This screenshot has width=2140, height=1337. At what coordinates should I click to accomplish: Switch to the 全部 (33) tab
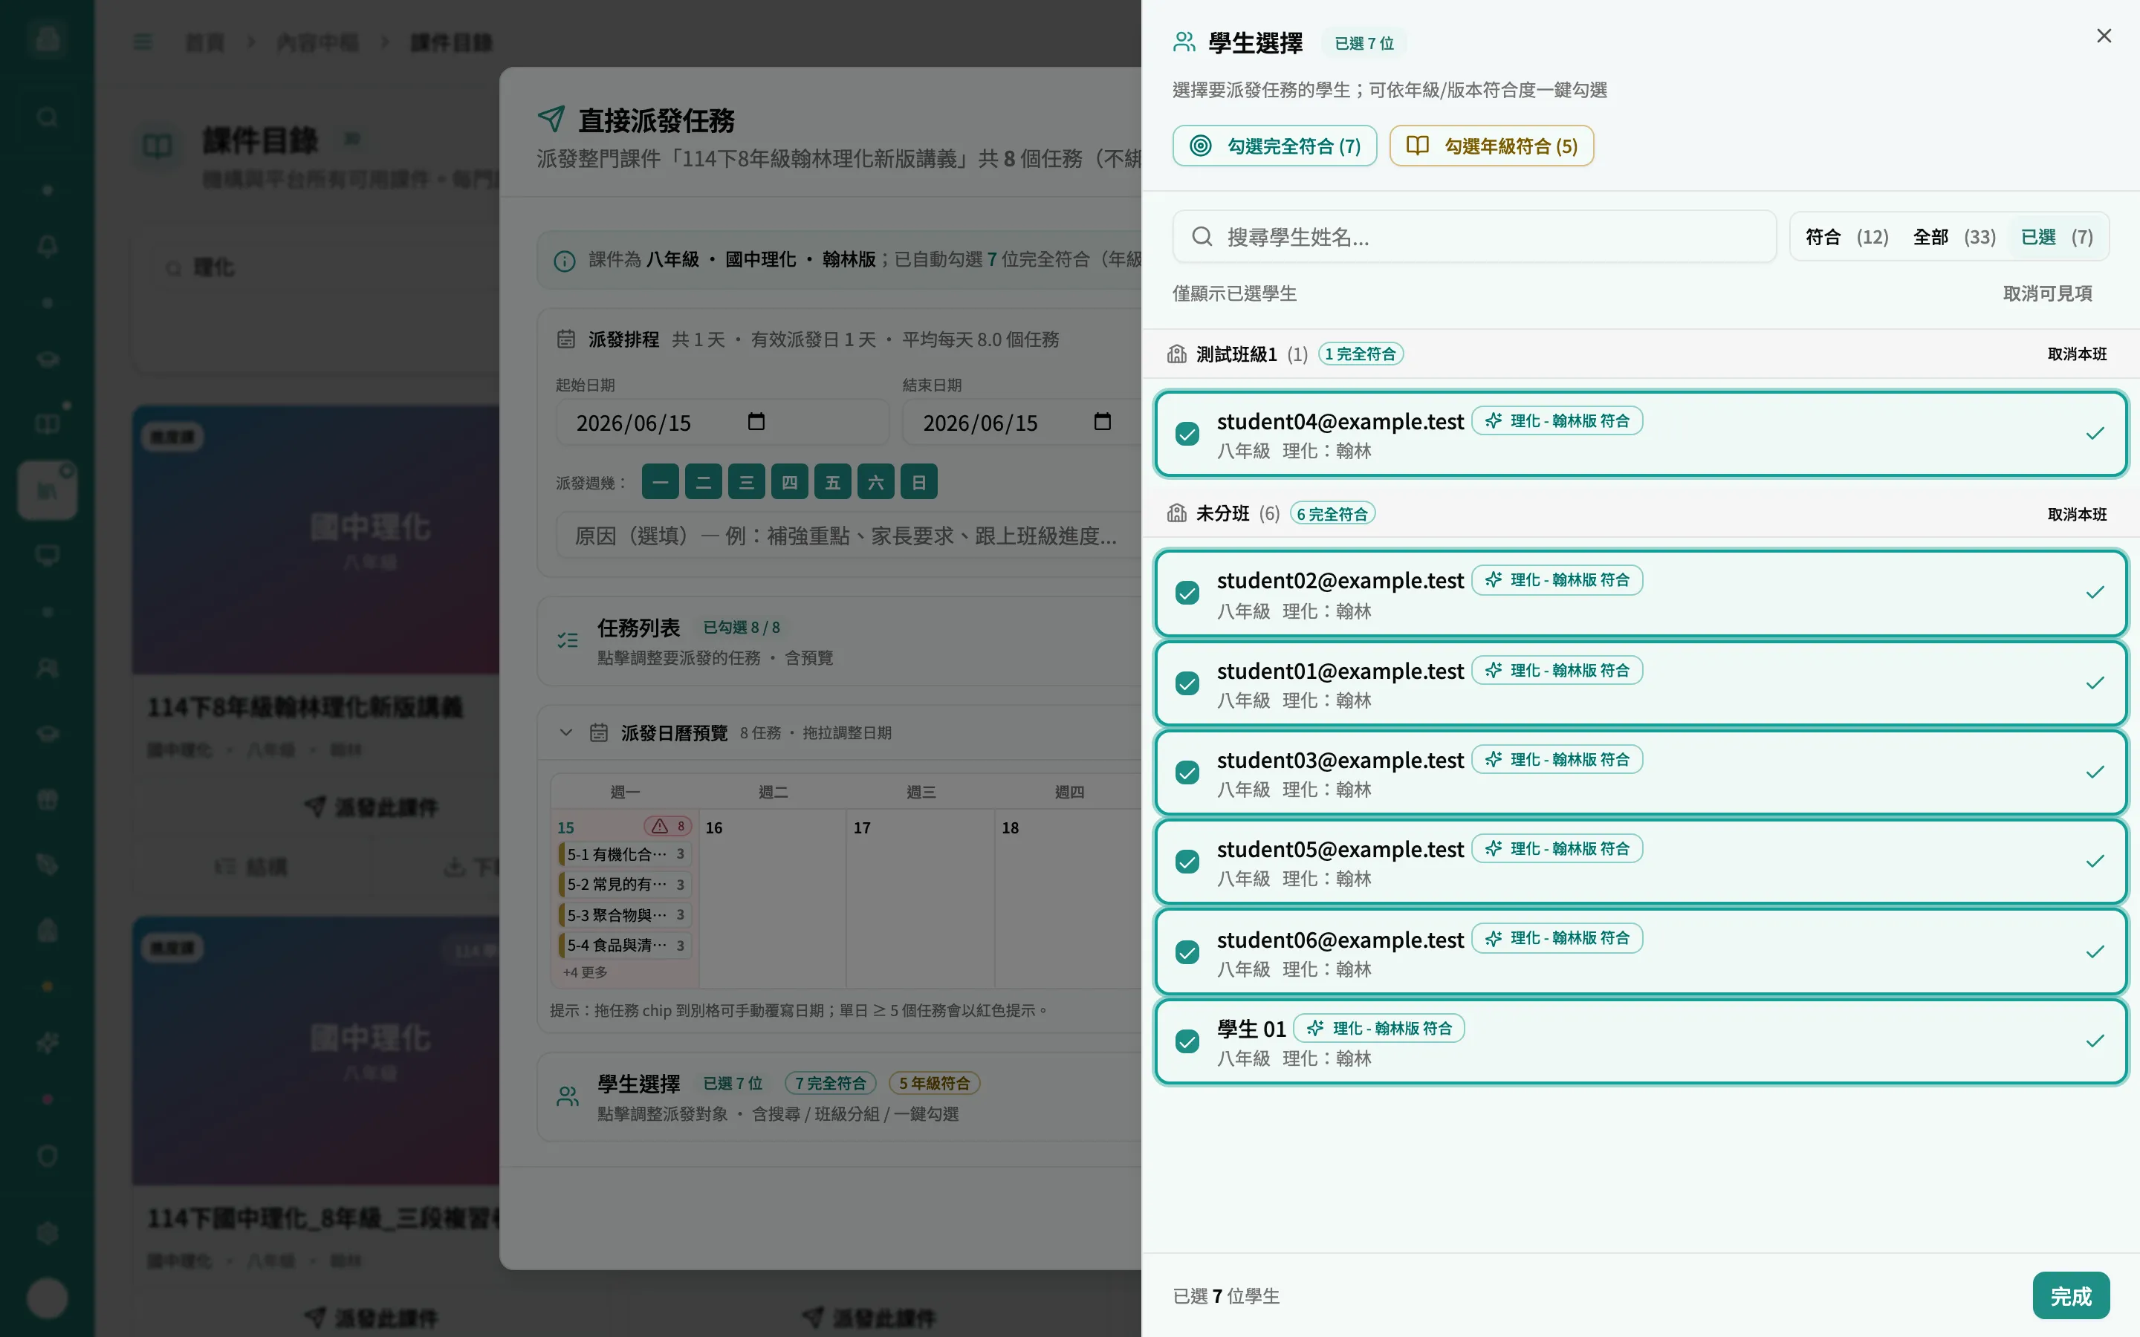pos(1953,237)
